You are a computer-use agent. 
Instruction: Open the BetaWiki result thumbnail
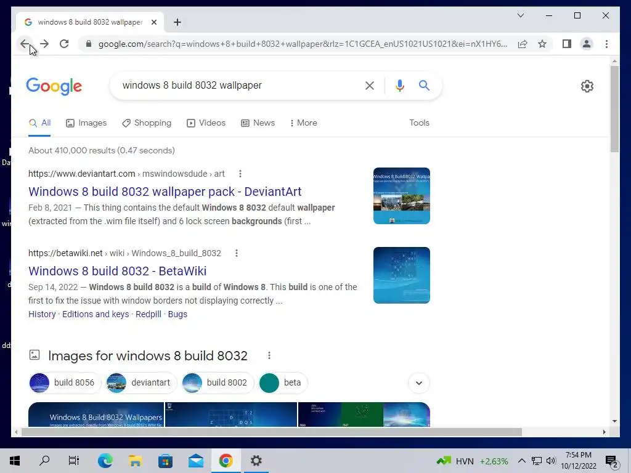401,275
